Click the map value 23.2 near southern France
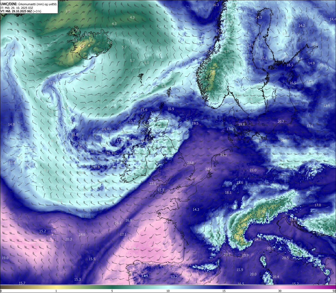Viewport: 336px width, 293px height. (227, 254)
